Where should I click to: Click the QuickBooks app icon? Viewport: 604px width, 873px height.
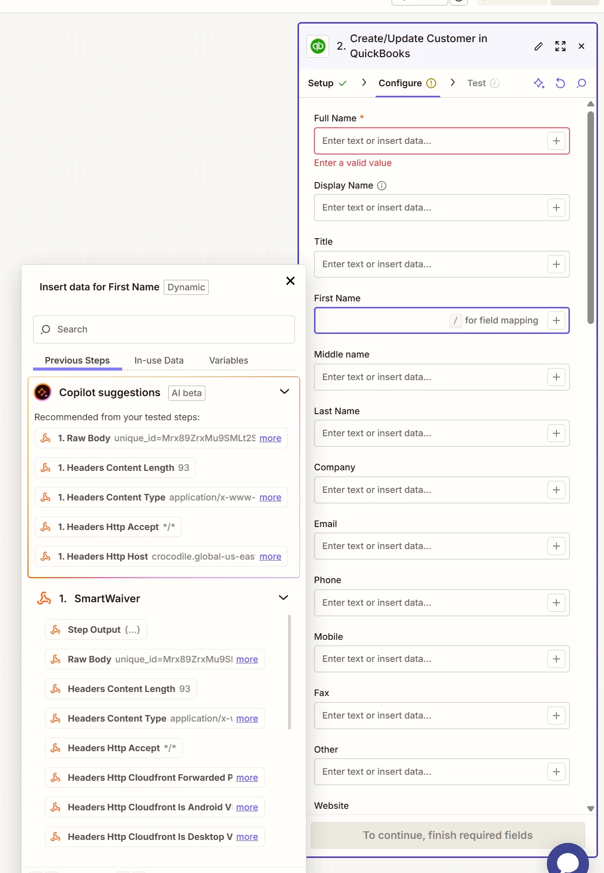click(x=318, y=46)
